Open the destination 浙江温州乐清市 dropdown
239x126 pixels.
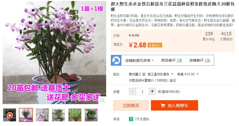tap(172, 74)
